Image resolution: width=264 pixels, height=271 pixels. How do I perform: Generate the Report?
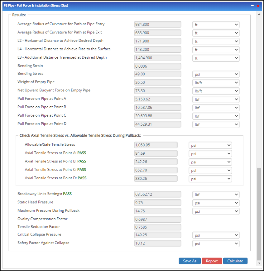(212, 261)
